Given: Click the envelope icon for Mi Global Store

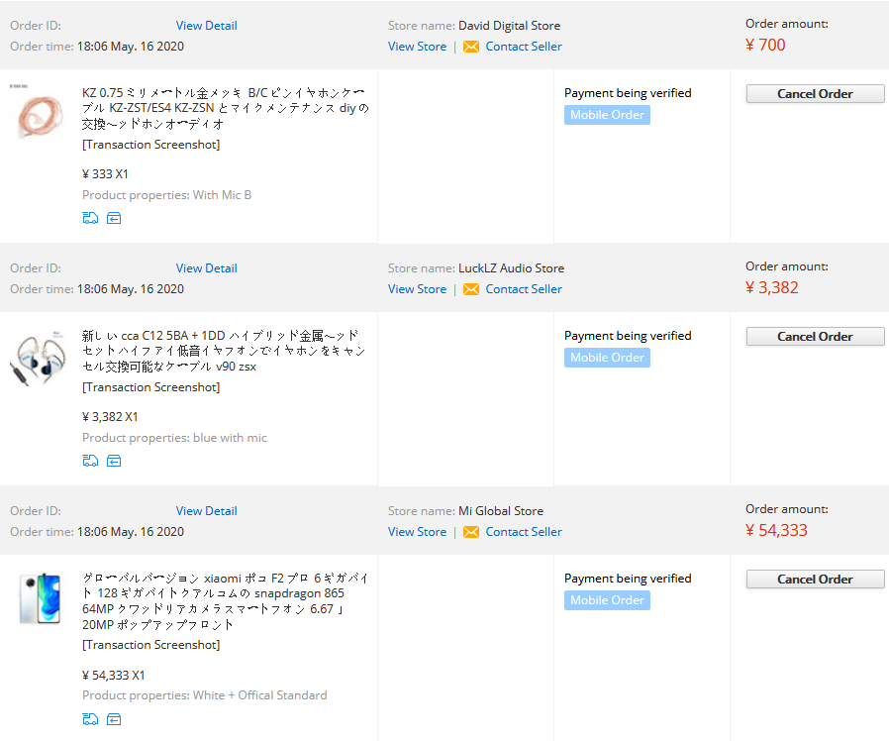Looking at the screenshot, I should pyautogui.click(x=471, y=532).
